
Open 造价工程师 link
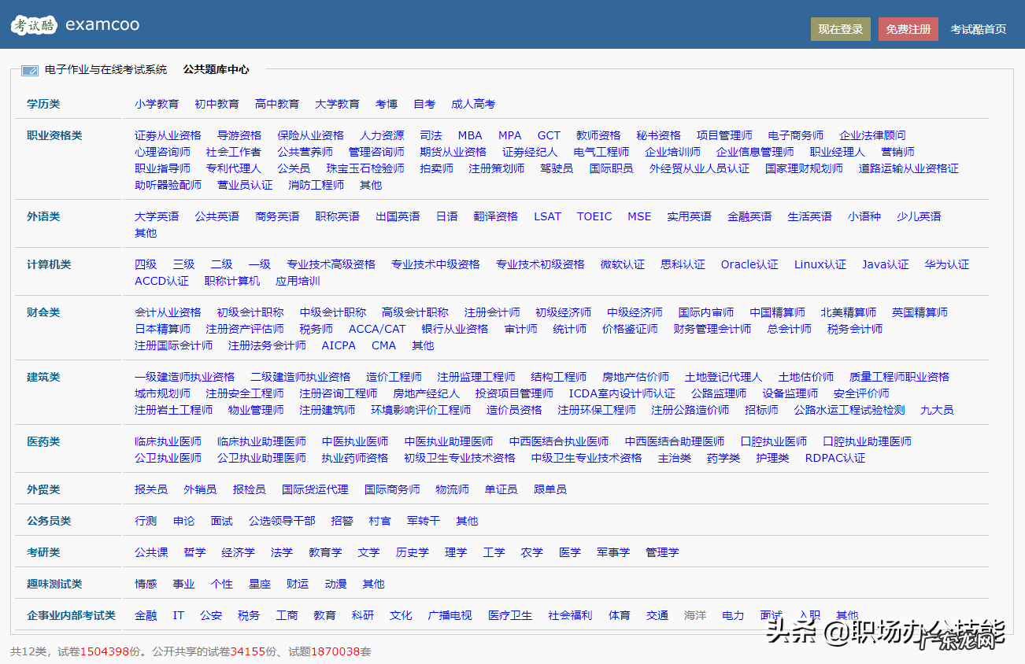pos(394,377)
